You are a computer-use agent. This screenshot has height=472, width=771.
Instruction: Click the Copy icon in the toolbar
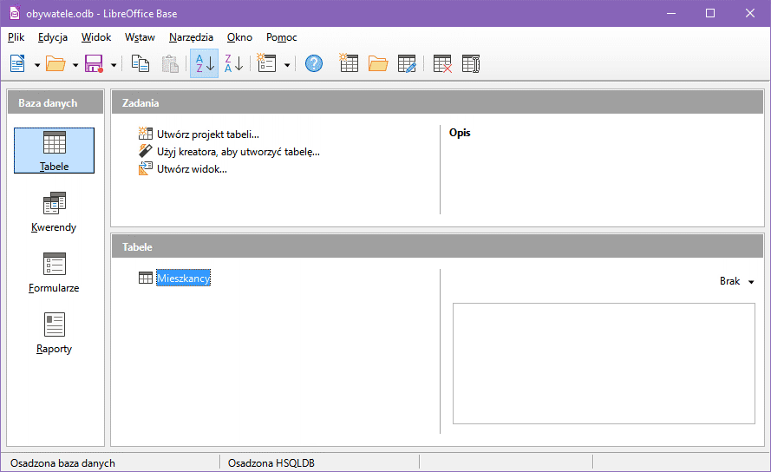pos(140,63)
